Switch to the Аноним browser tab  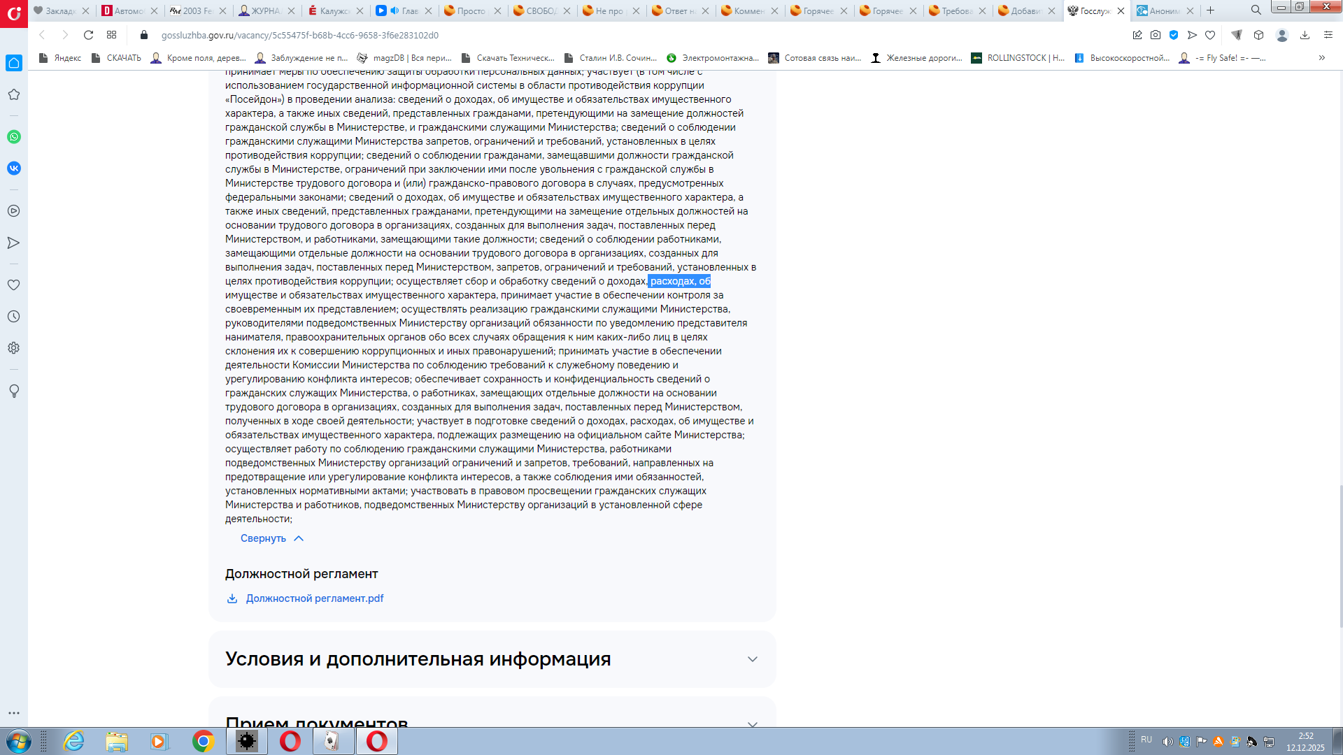(x=1164, y=10)
